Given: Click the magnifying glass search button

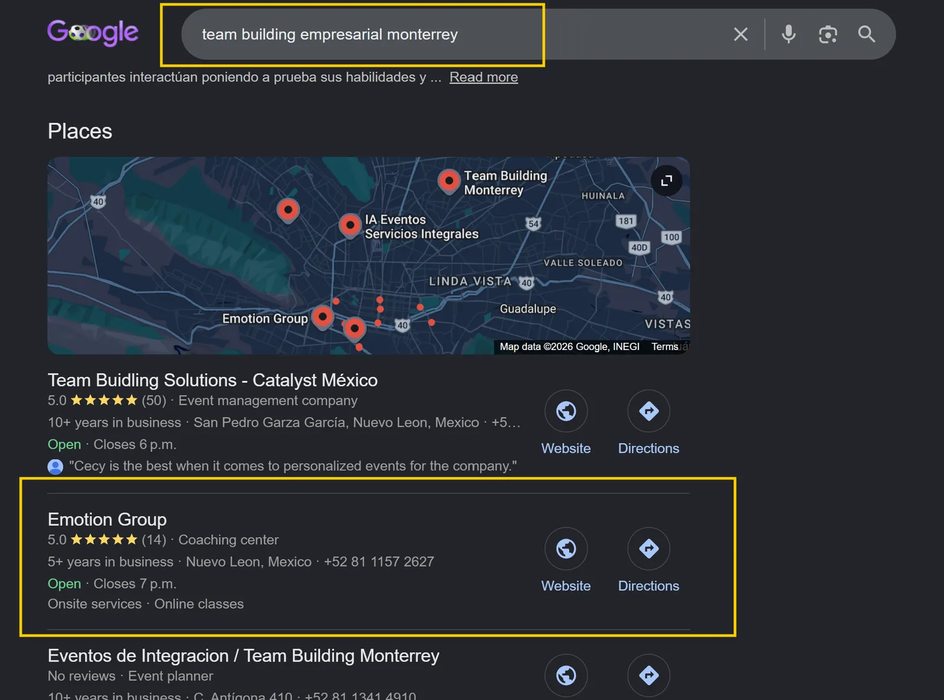Looking at the screenshot, I should (x=866, y=34).
